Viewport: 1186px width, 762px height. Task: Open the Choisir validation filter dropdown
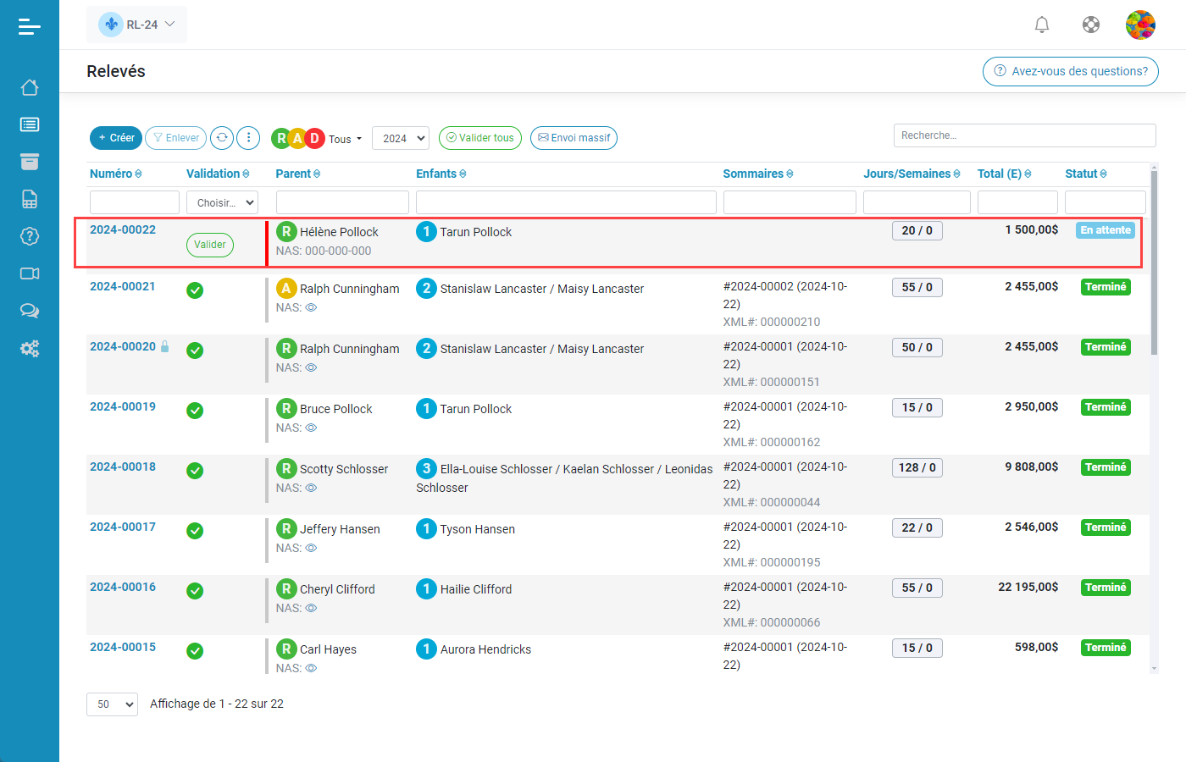pyautogui.click(x=221, y=202)
